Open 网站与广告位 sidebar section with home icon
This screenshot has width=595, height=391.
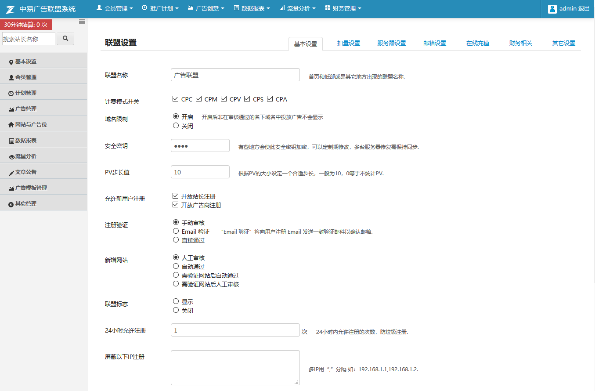pos(31,125)
